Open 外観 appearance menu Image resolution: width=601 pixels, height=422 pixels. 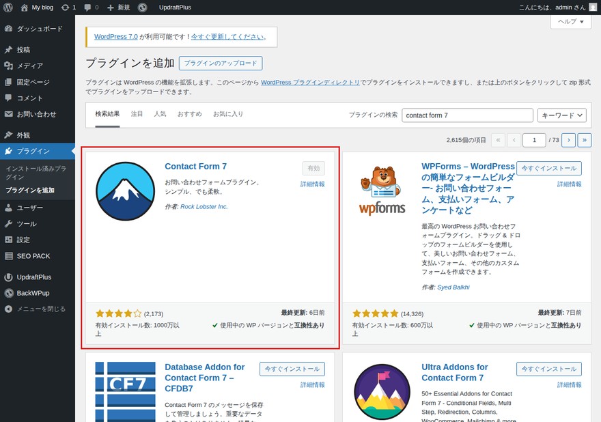(x=38, y=135)
